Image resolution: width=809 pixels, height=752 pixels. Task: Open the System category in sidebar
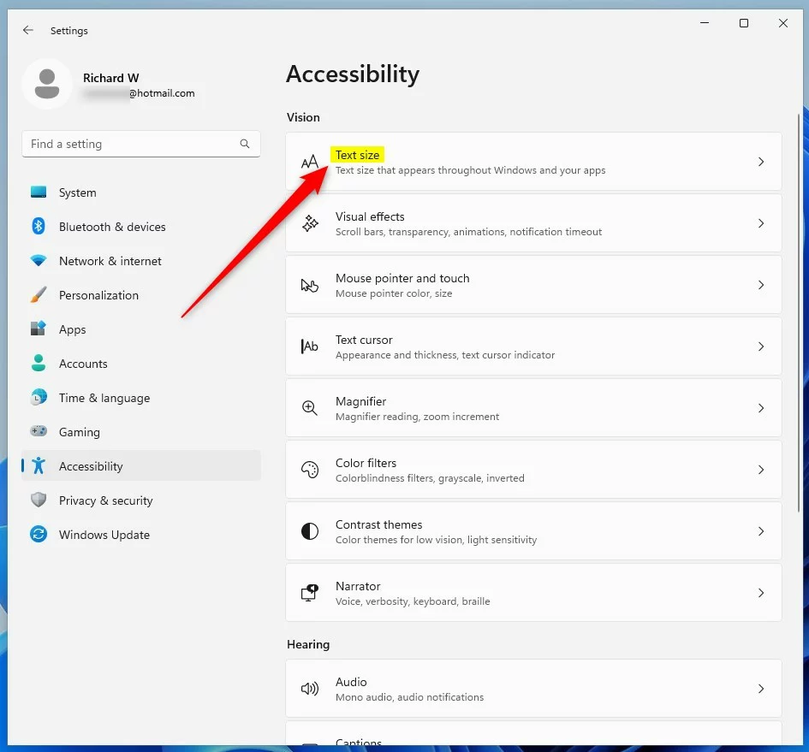point(77,192)
